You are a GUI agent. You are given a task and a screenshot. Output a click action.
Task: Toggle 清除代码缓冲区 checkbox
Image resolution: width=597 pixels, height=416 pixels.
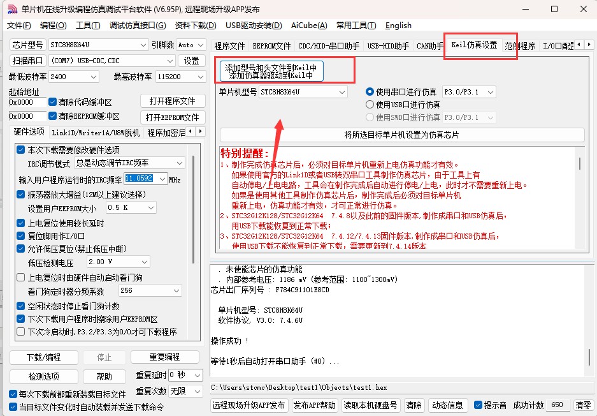[x=52, y=102]
